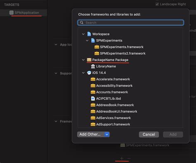This screenshot has height=163, width=196.
Task: Click the Add button
Action: pyautogui.click(x=173, y=135)
